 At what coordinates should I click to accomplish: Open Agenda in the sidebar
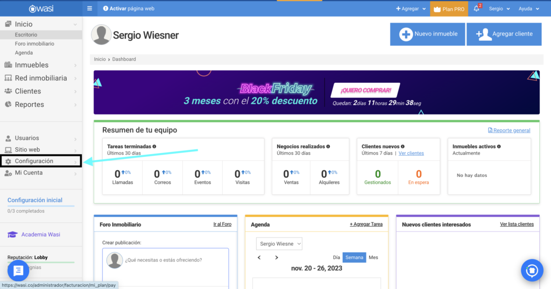point(24,53)
